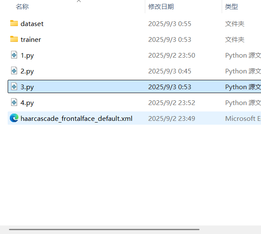Viewport: 261px width, 234px height.
Task: Select the dataset folder name
Action: pos(32,24)
